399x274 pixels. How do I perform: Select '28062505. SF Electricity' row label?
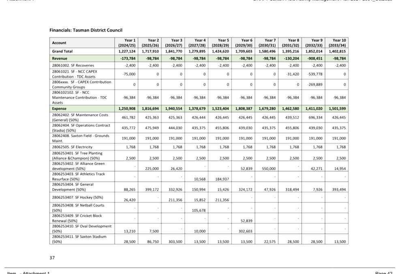point(72,147)
